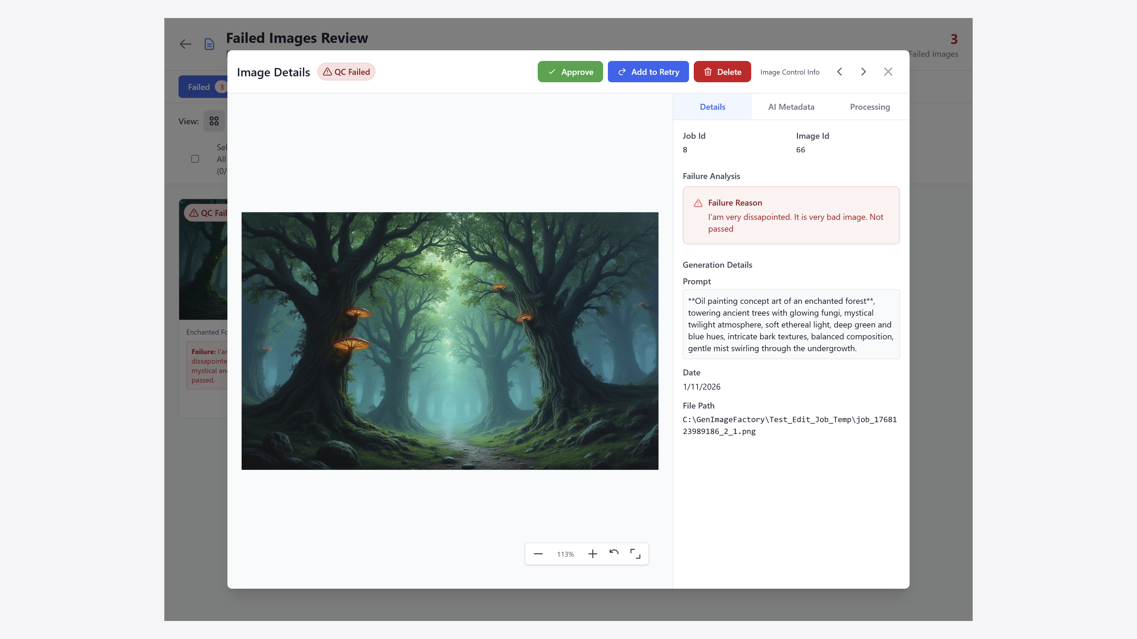Click the back arrow beside page title
This screenshot has width=1137, height=639.
click(x=185, y=44)
